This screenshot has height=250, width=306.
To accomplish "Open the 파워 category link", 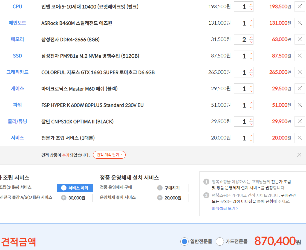I will (17, 105).
